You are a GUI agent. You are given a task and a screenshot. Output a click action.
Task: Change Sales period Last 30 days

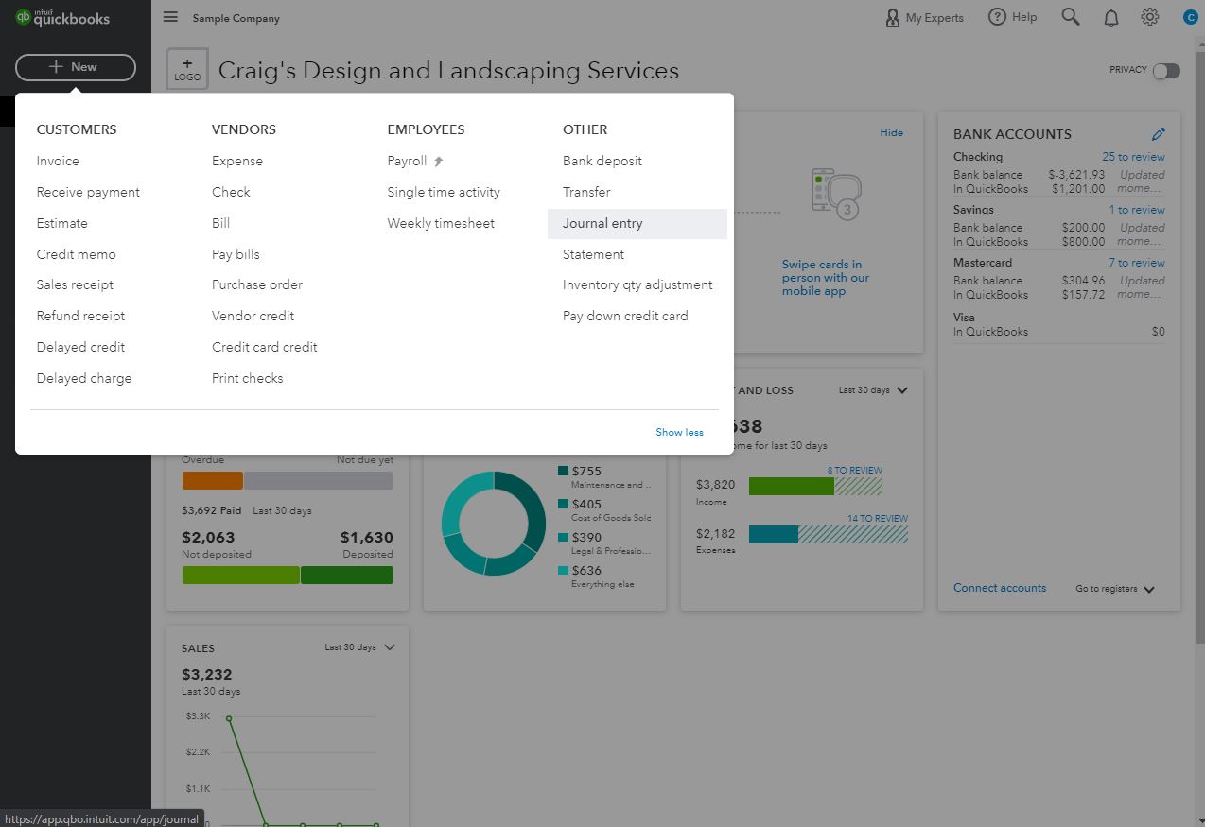[359, 647]
